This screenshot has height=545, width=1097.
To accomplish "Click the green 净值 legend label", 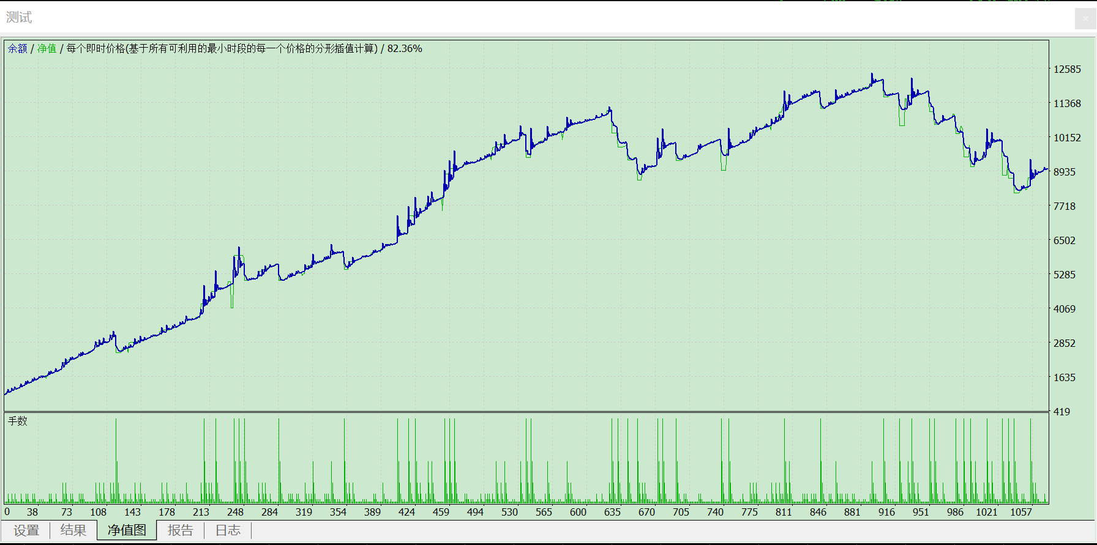I will [47, 48].
